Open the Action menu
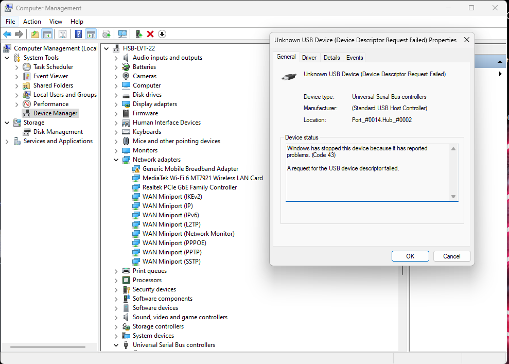This screenshot has height=364, width=509. 32,22
